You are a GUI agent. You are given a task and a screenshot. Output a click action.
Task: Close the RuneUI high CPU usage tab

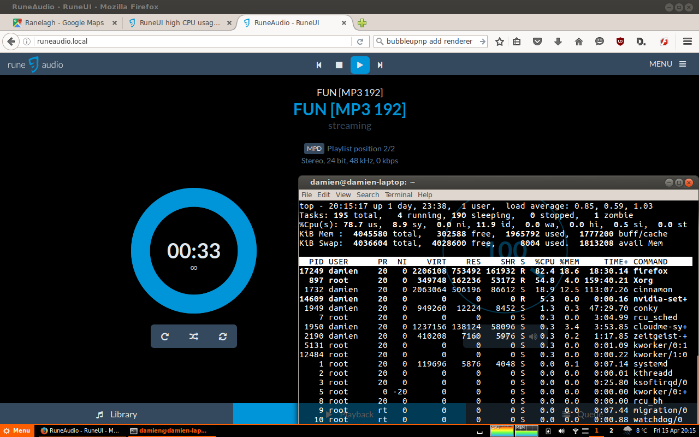(x=229, y=23)
